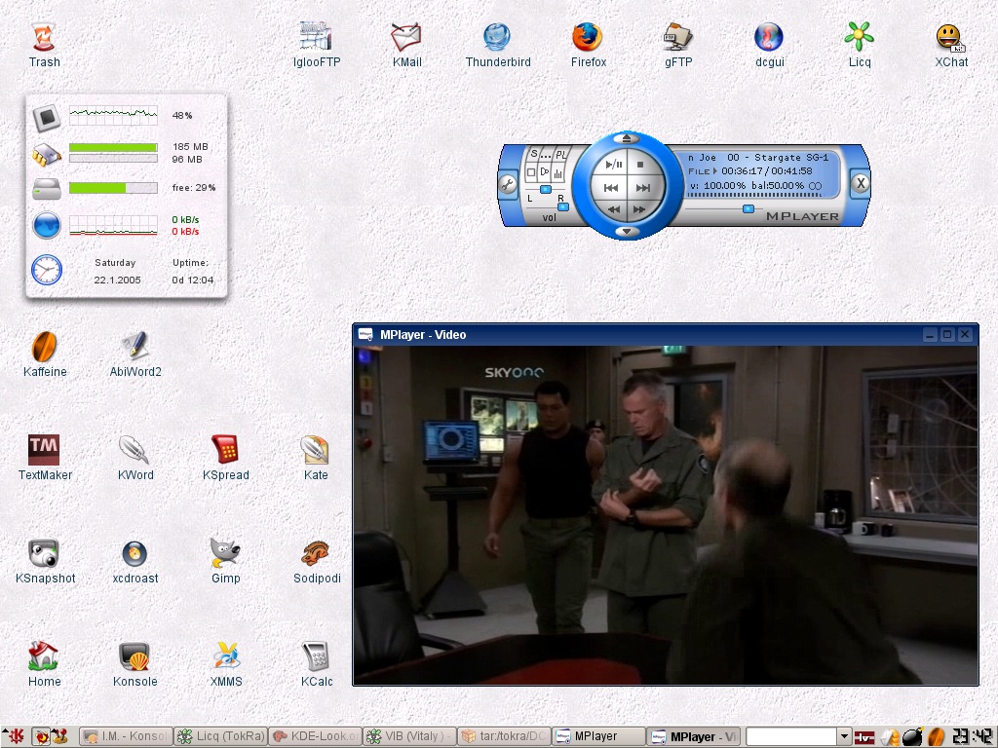Screen dimensions: 998x748
Task: Skip to next track in MPlayer
Action: 644,188
